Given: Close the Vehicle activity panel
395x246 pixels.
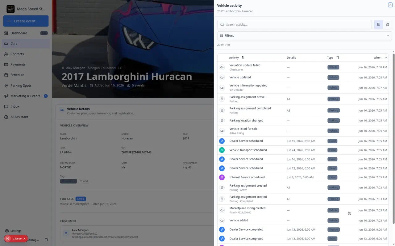Looking at the screenshot, I should 390,5.
